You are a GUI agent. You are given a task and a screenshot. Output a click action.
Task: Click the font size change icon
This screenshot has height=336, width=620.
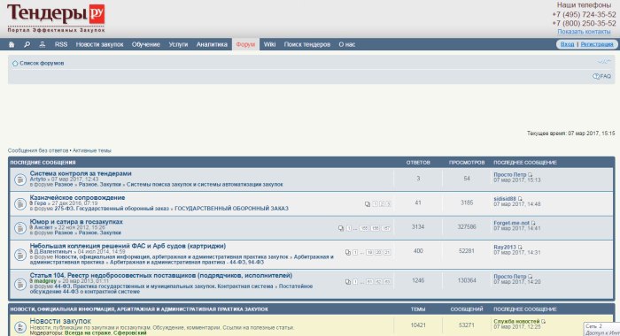[x=604, y=62]
